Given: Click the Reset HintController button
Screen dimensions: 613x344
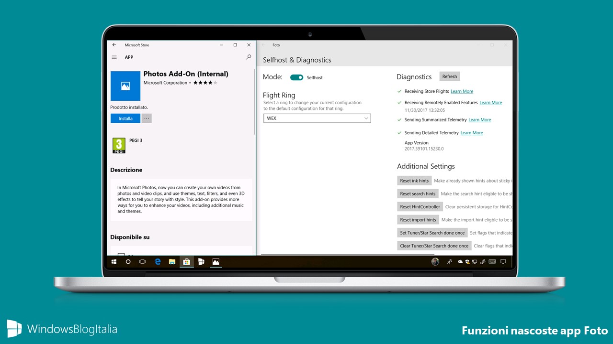Looking at the screenshot, I should [x=420, y=207].
